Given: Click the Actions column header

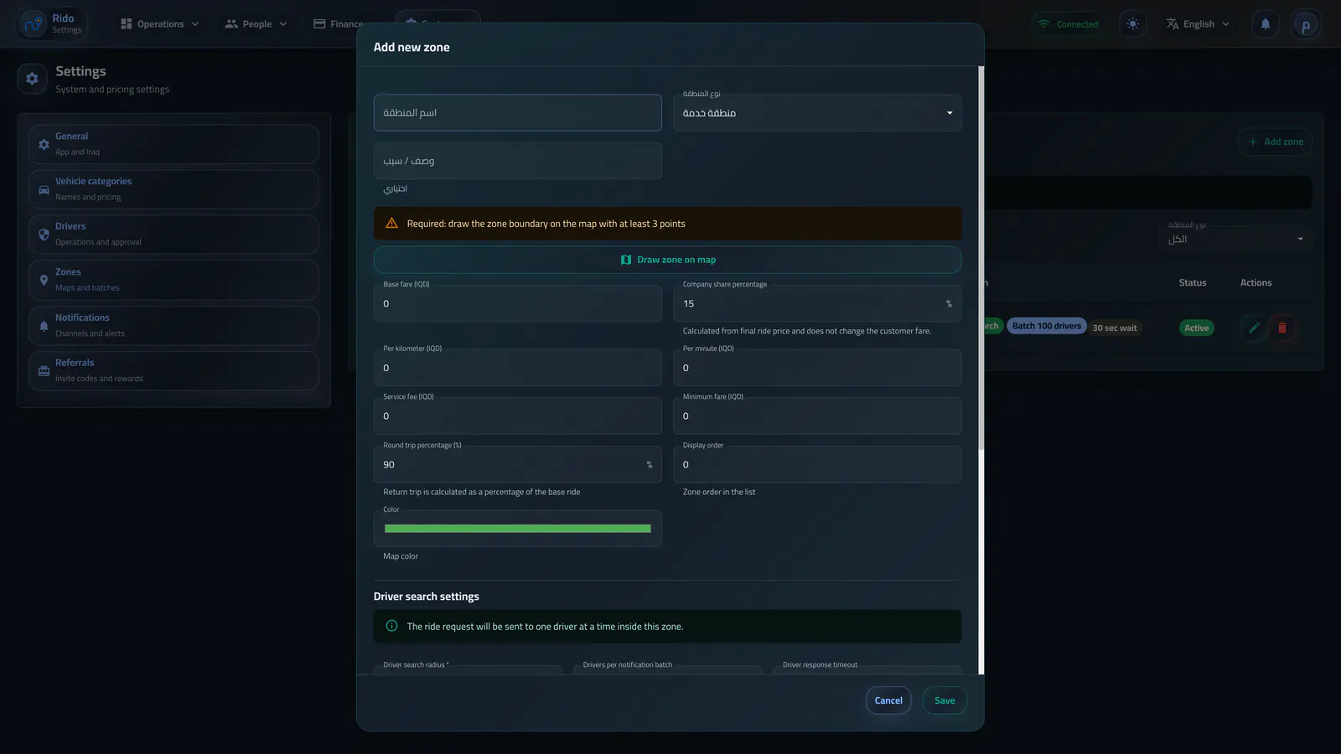Looking at the screenshot, I should [x=1256, y=282].
